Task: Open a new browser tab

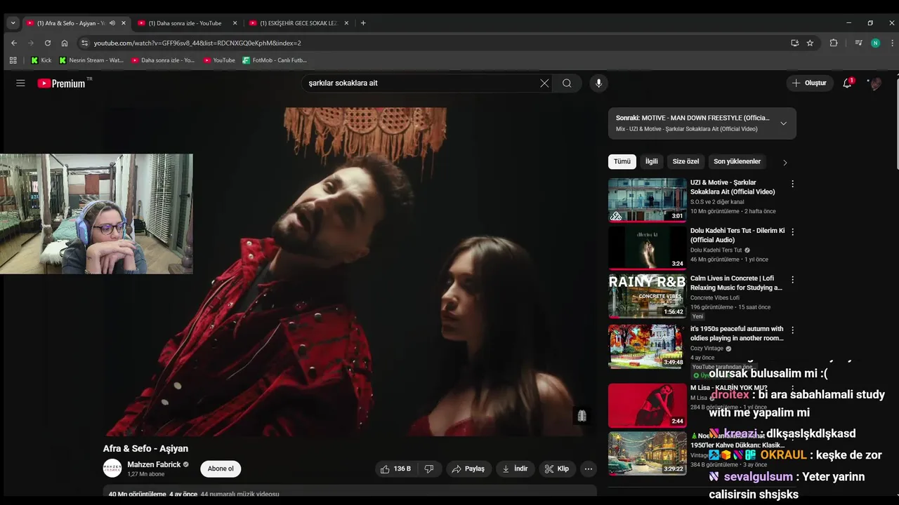Action: click(x=363, y=23)
